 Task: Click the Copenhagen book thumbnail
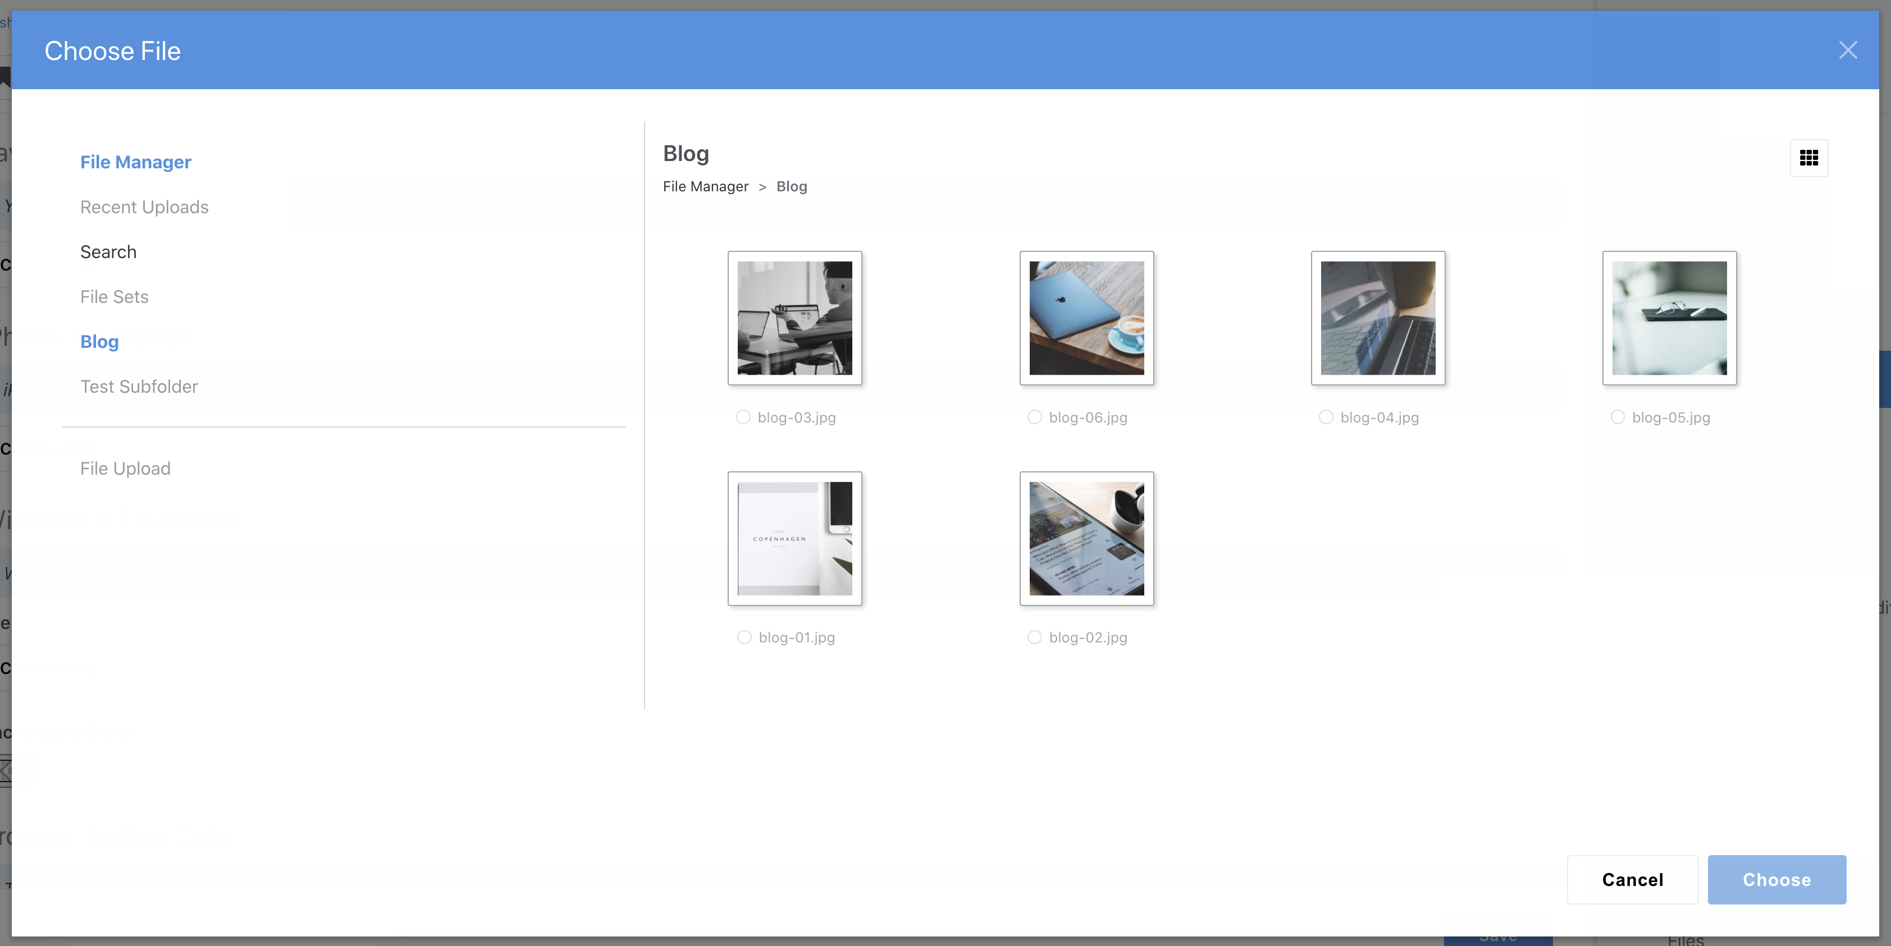click(x=794, y=538)
